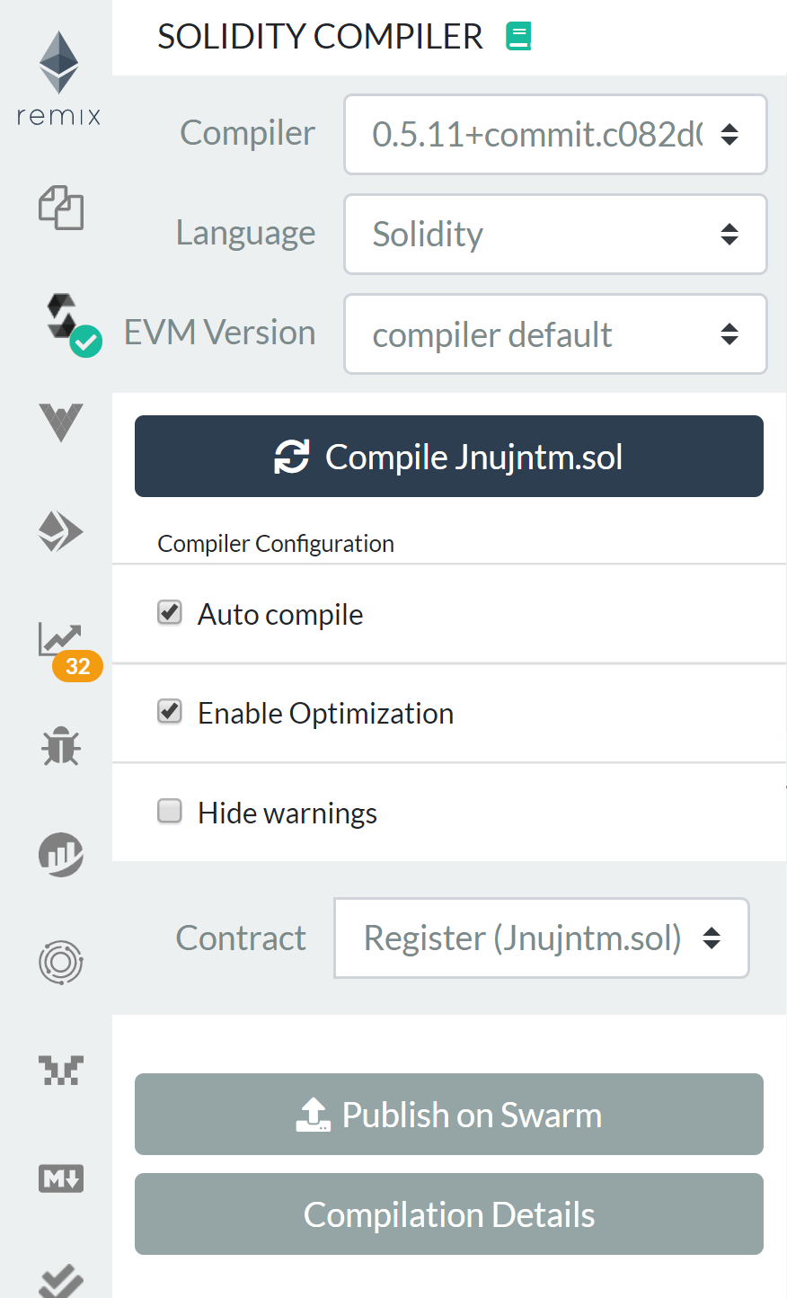Open the bar chart plugin icon
The width and height of the screenshot is (787, 1298).
tap(60, 854)
